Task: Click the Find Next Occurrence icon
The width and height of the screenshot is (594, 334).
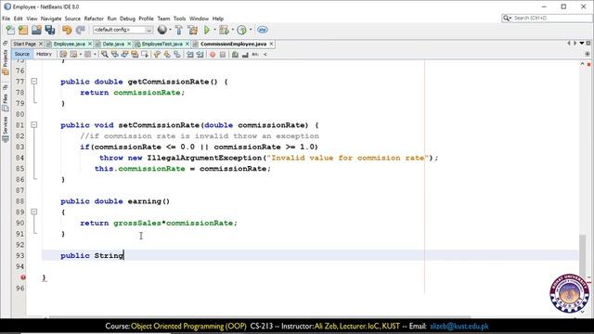Action: tap(124, 55)
